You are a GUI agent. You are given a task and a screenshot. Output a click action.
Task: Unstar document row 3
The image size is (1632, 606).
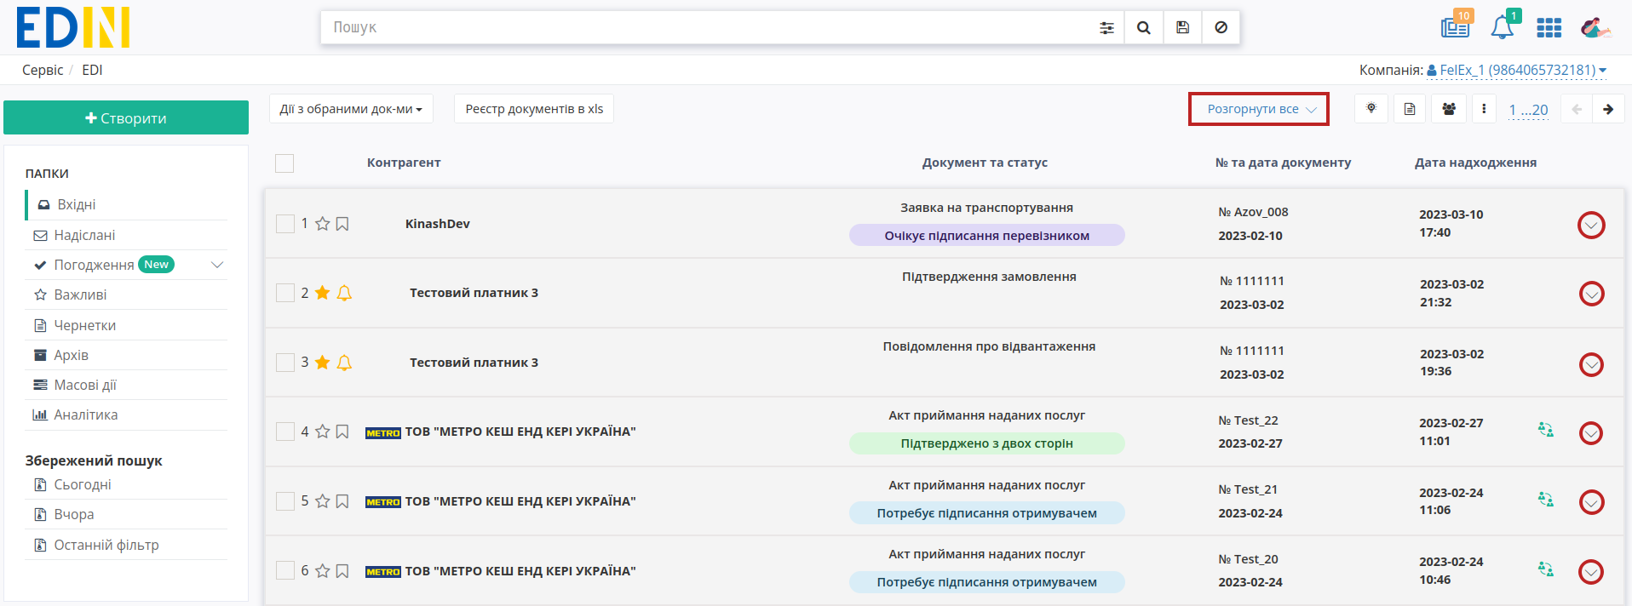pos(322,363)
